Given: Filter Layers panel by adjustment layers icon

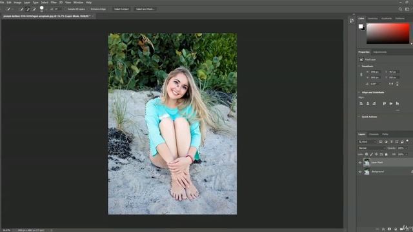Looking at the screenshot, I should tap(386, 142).
